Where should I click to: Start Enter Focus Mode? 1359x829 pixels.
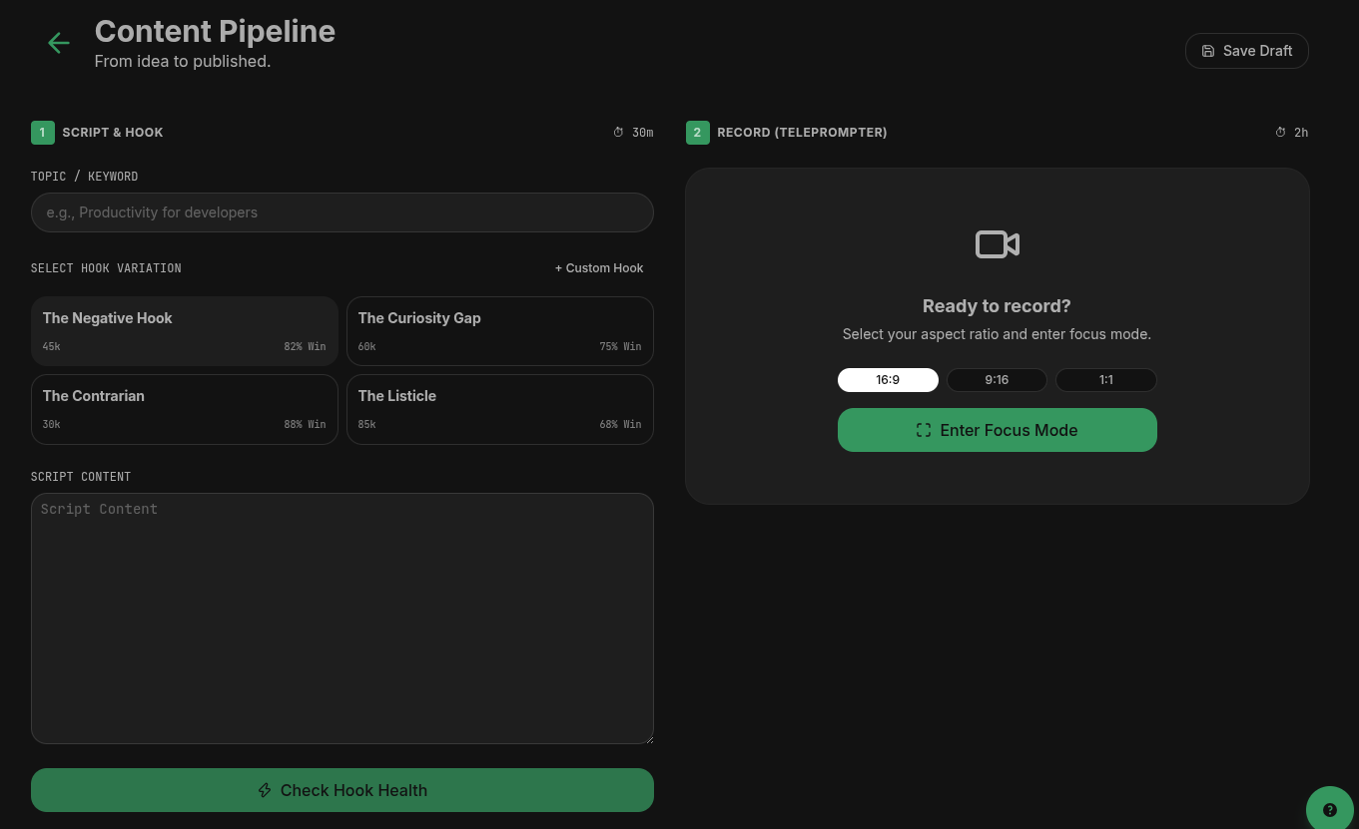998,430
